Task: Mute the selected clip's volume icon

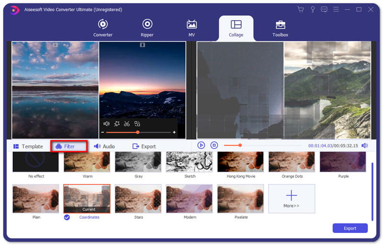Action: click(106, 124)
